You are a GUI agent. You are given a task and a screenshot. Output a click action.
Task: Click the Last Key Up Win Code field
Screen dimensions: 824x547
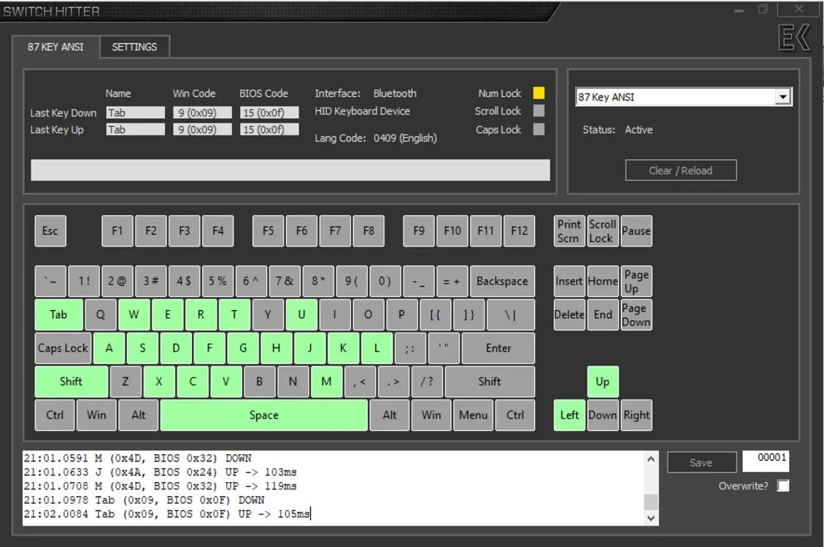(202, 129)
